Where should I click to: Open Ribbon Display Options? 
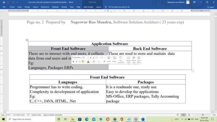point(194,2)
